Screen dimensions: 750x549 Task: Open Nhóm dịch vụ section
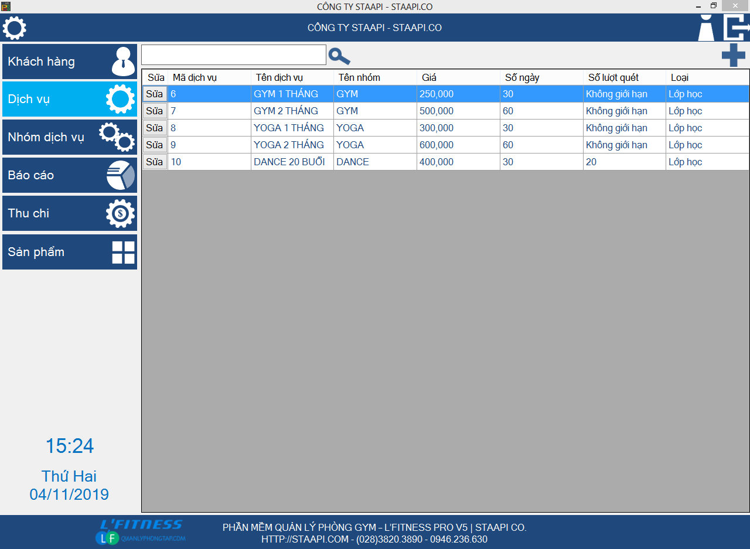(x=70, y=137)
